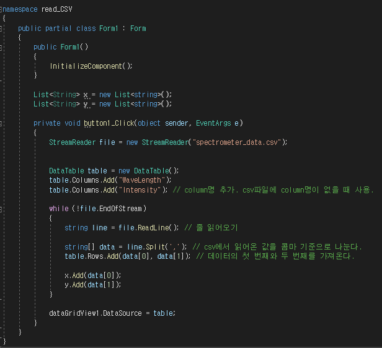382x348 pixels.
Task: Click the "spectrometer_data.csv" string literal
Action: [237, 142]
